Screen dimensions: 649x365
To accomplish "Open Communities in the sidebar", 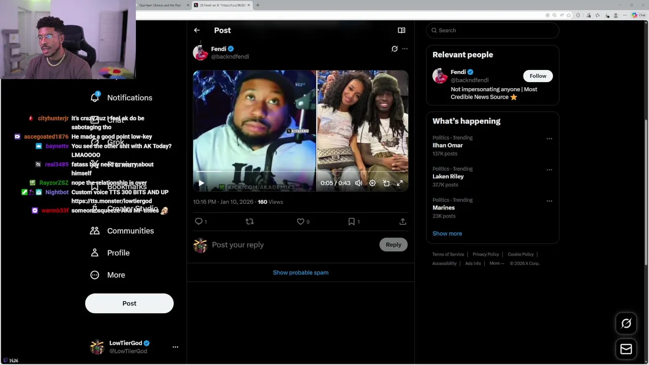I will pyautogui.click(x=122, y=231).
